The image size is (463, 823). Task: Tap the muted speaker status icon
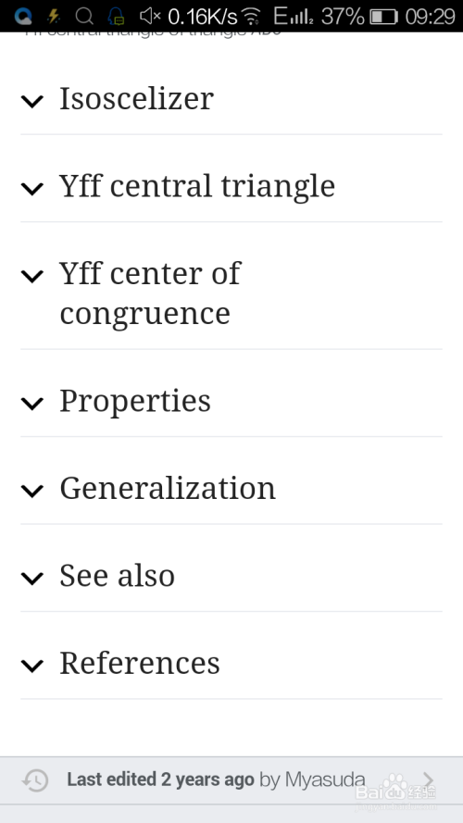point(150,17)
